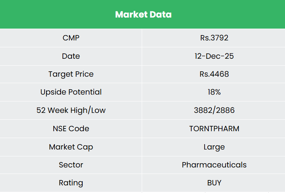Click the 18% upside value
Screen dimensions: 285x193
(x=214, y=92)
